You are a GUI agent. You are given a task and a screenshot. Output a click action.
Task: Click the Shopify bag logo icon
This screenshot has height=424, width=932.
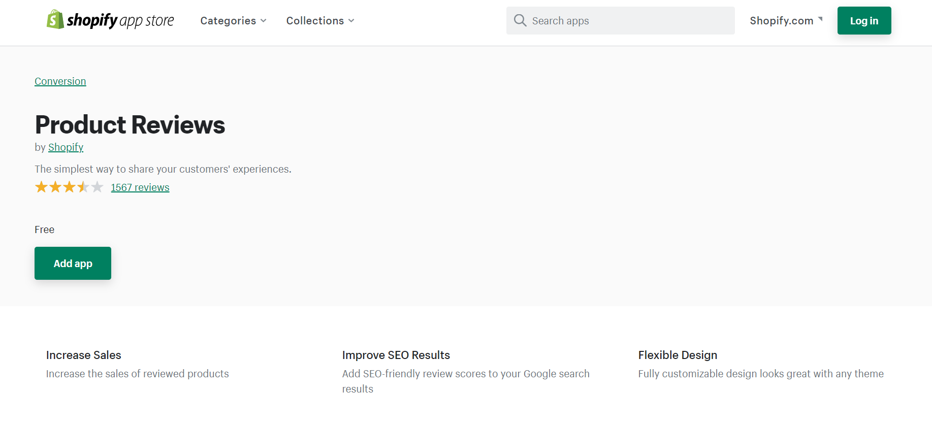coord(55,20)
